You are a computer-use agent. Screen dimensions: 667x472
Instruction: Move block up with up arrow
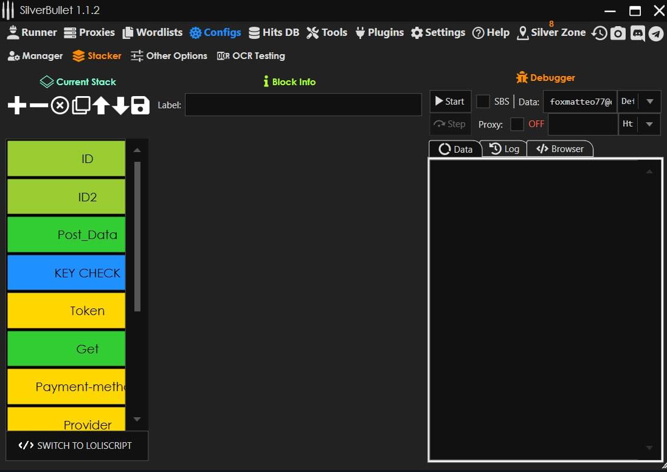(102, 105)
